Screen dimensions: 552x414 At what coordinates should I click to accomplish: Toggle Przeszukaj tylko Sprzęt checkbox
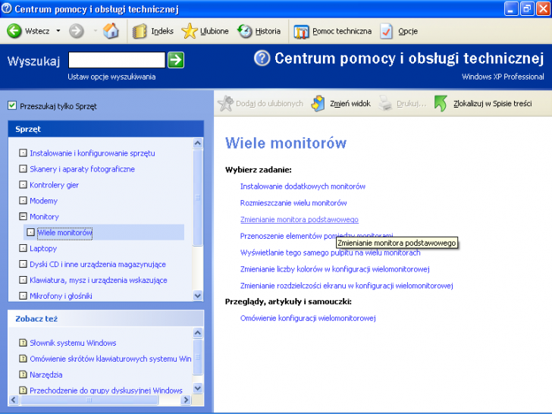pos(12,105)
